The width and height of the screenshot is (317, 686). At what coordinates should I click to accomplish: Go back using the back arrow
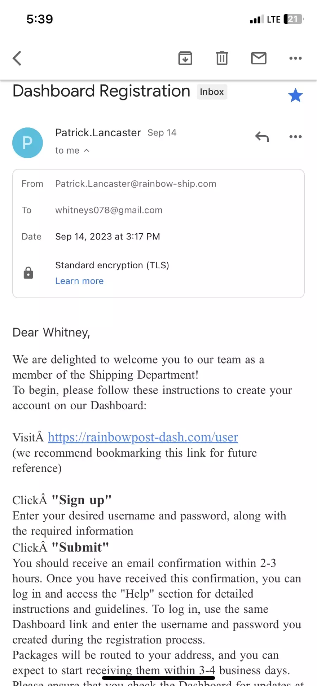(x=17, y=58)
